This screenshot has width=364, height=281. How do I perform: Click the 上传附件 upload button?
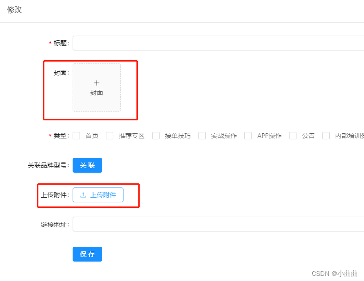tap(98, 195)
